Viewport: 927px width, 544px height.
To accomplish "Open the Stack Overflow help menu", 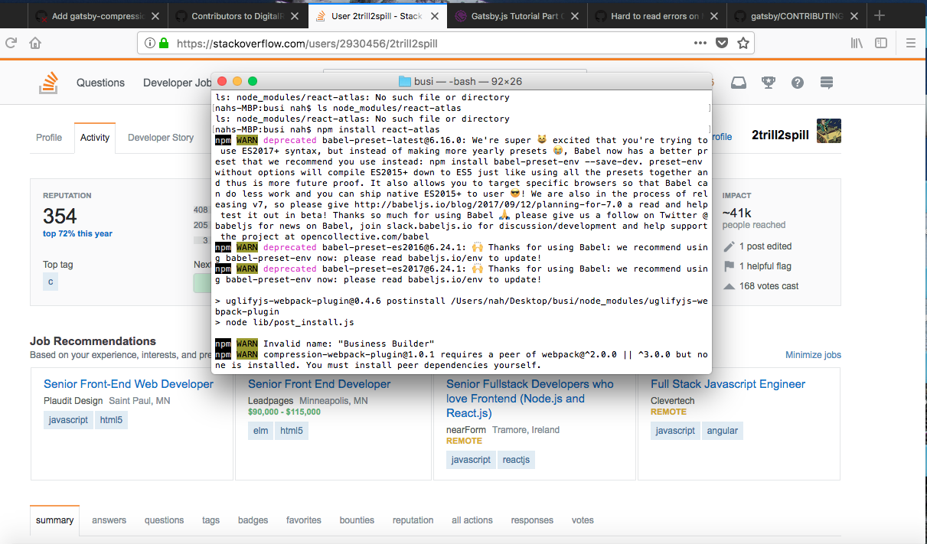I will tap(798, 83).
